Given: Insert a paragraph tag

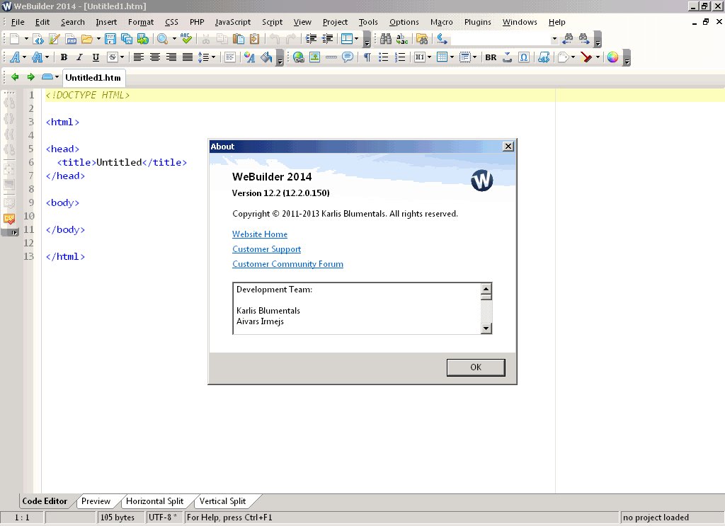Looking at the screenshot, I should tap(367, 57).
